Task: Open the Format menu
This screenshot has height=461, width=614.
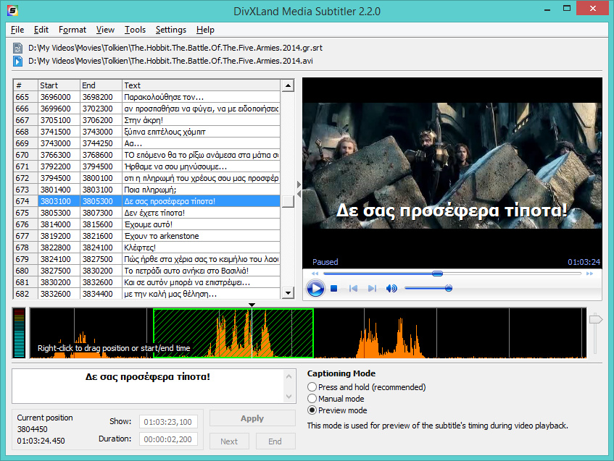Action: click(x=72, y=30)
